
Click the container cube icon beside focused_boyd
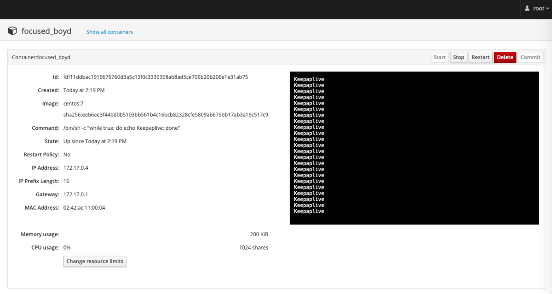[x=12, y=31]
